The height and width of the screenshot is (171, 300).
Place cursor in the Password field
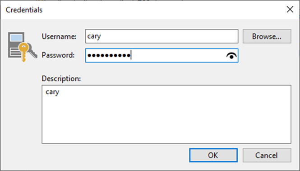pos(162,55)
